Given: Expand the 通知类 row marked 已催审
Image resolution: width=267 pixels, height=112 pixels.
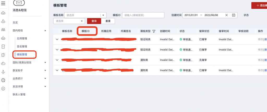Looking at the screenshot, I should pyautogui.click(x=57, y=70).
